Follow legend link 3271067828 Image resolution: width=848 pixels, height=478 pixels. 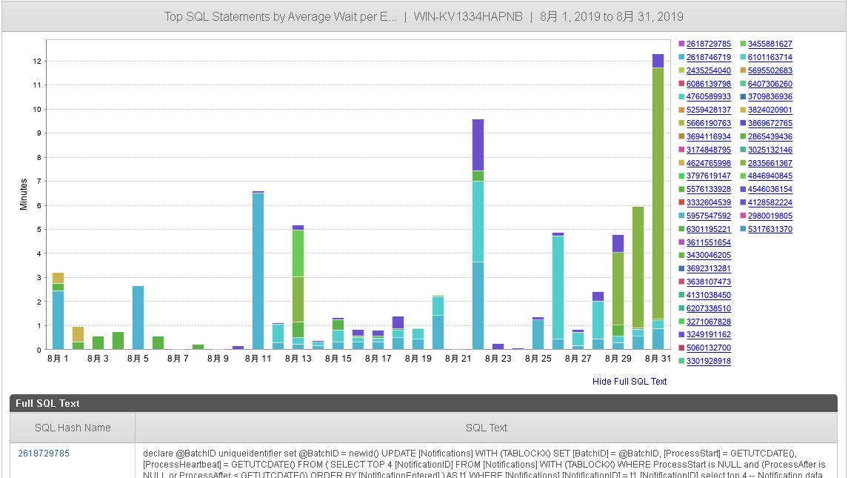pos(709,322)
